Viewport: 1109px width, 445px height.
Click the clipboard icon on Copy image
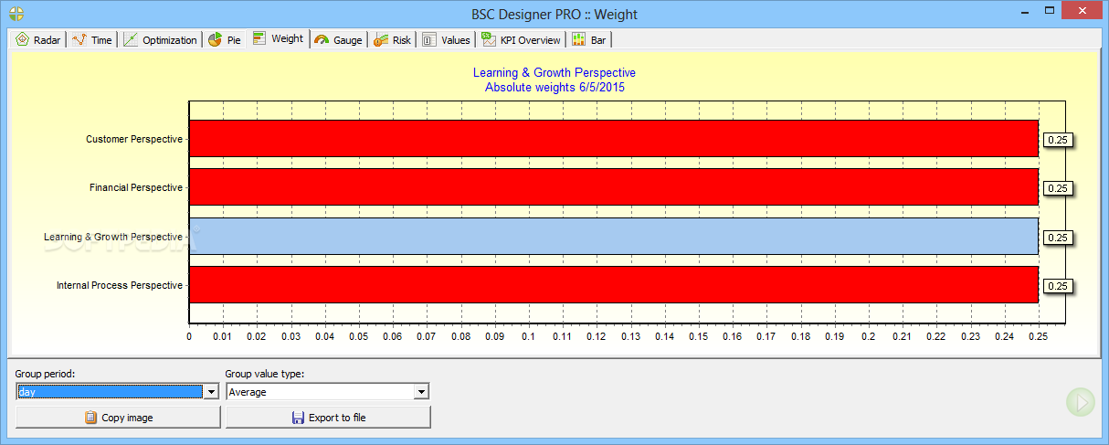(90, 418)
